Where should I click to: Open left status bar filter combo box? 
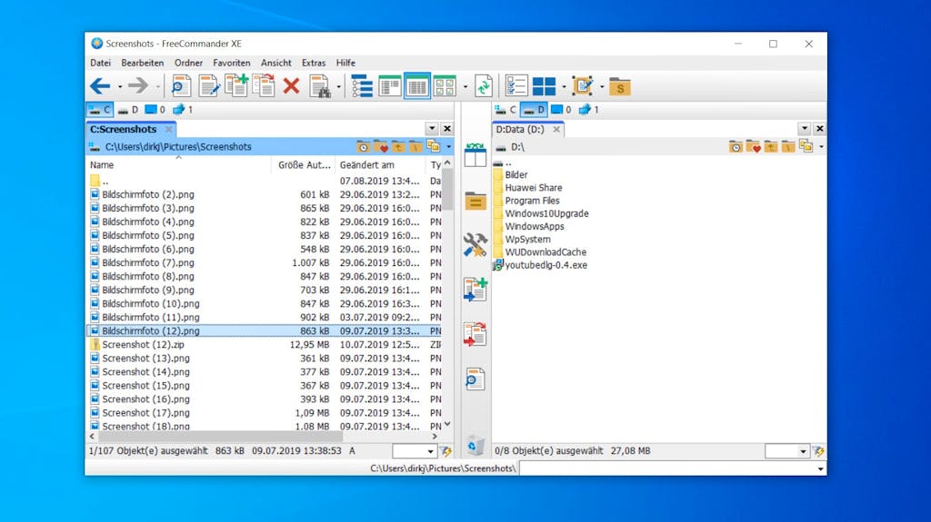[415, 451]
